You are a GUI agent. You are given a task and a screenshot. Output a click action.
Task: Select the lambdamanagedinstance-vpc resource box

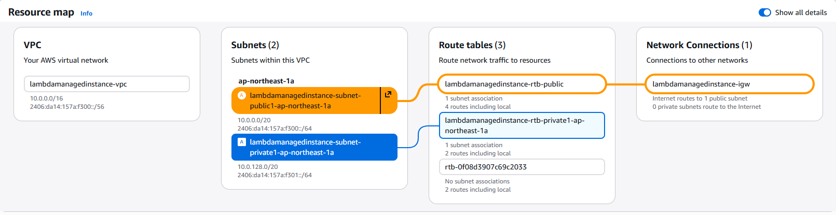click(106, 84)
